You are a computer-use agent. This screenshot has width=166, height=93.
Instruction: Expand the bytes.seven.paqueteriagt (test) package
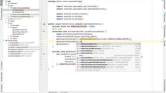(x=8, y=17)
